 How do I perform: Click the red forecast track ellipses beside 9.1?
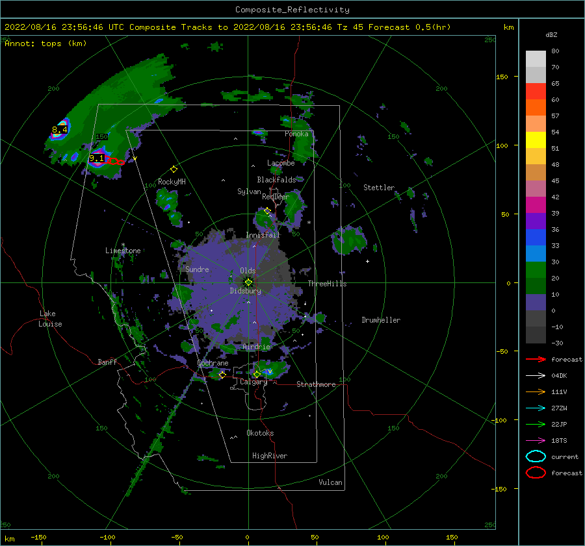115,162
